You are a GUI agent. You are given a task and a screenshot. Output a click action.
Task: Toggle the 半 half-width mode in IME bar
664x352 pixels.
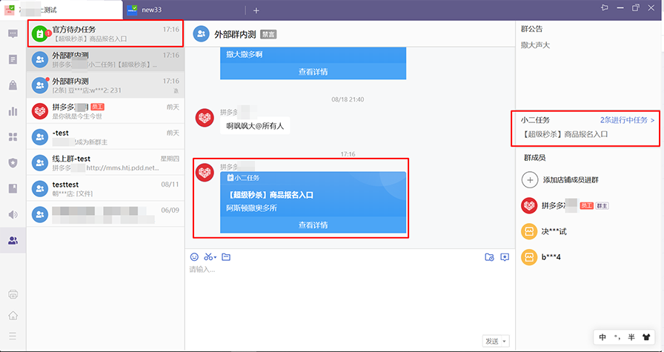pyautogui.click(x=631, y=337)
